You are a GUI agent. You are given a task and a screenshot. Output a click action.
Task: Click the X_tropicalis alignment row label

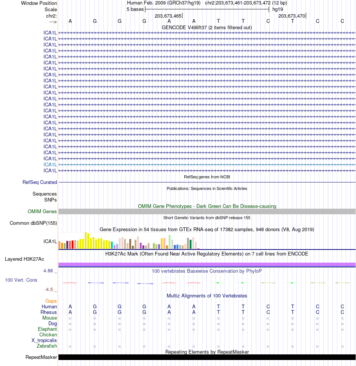click(44, 340)
